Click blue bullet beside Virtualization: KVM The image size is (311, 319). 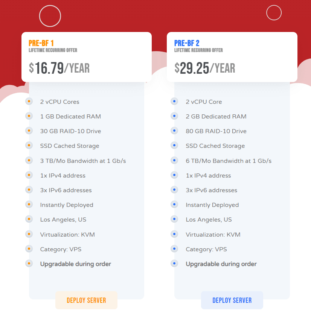174,234
